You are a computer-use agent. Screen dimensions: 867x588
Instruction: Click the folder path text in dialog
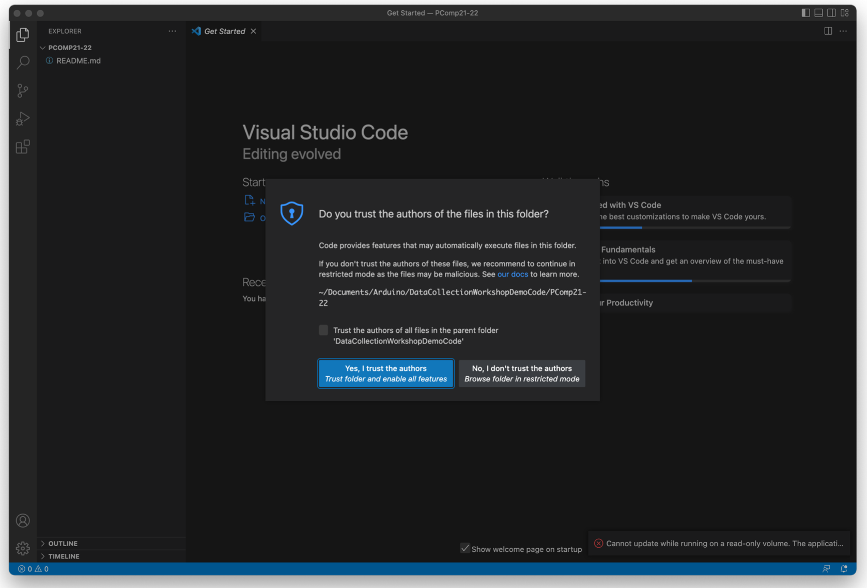452,297
